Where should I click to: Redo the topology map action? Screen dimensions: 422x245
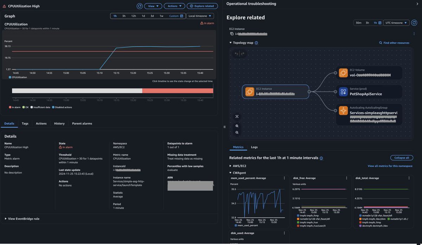(243, 54)
